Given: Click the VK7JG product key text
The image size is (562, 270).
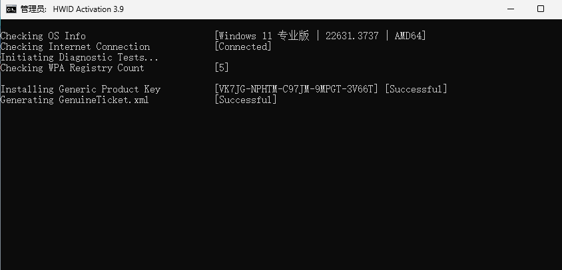Looking at the screenshot, I should pyautogui.click(x=296, y=89).
